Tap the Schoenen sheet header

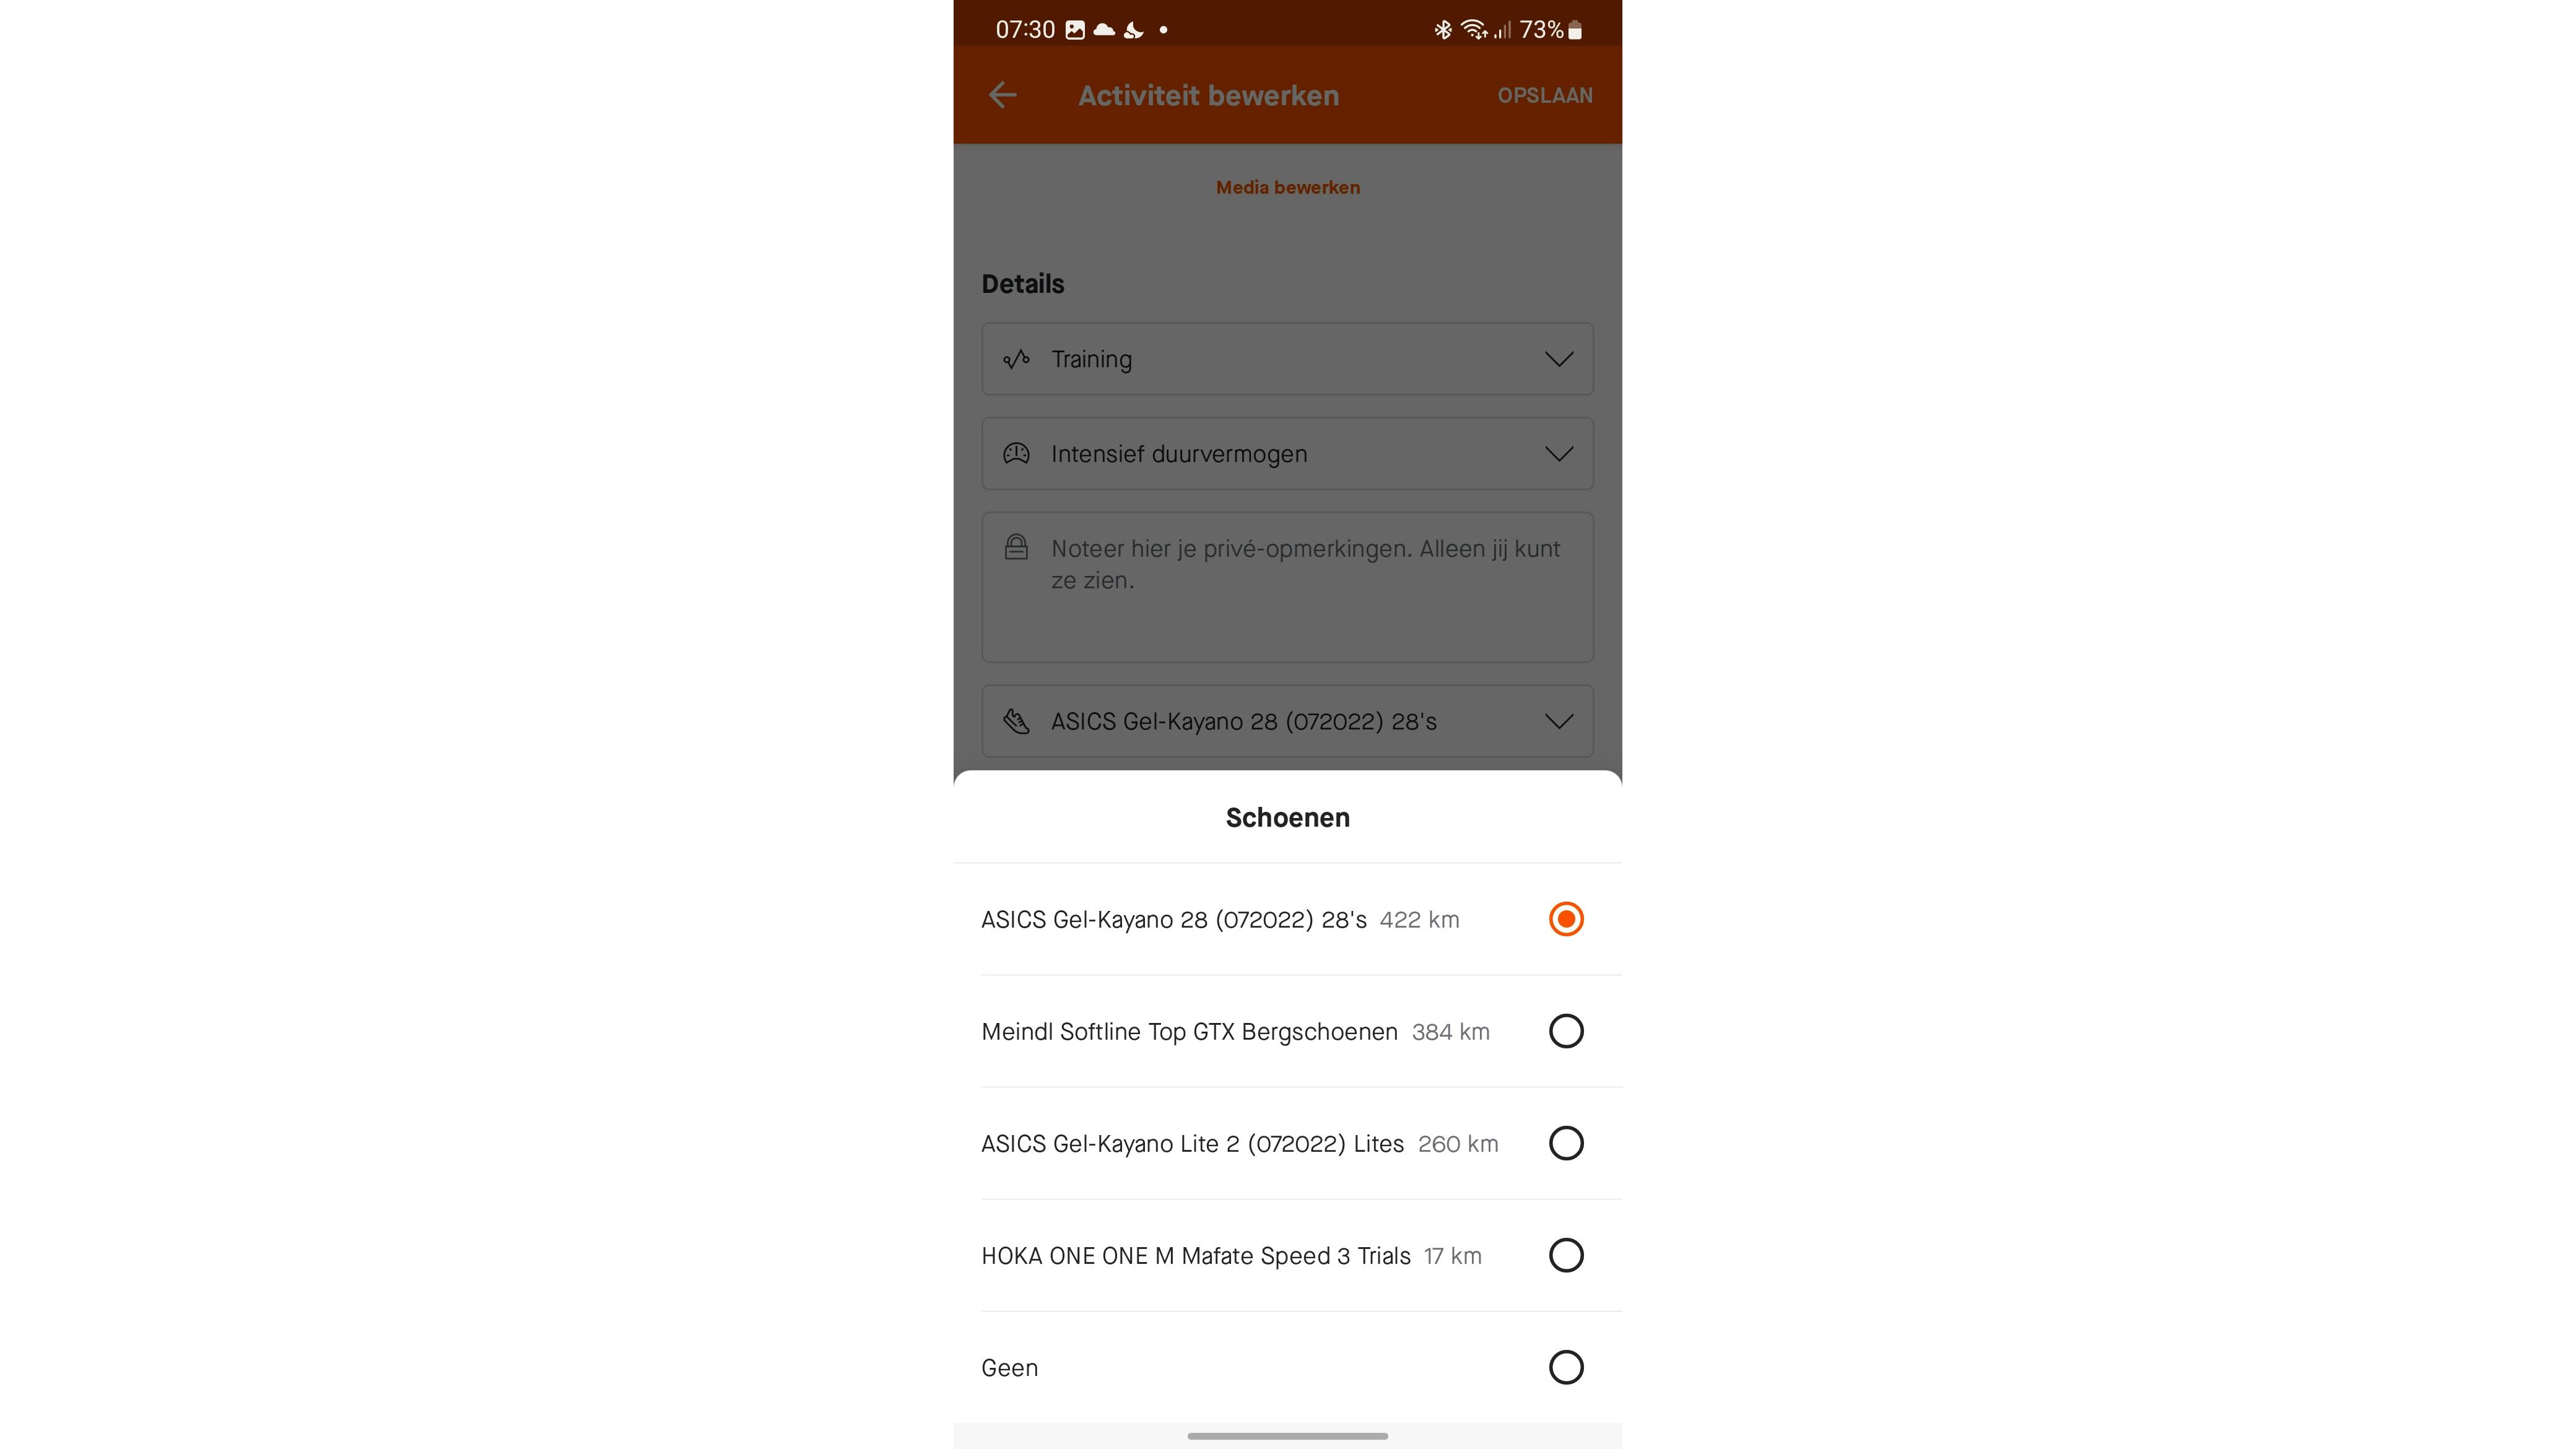click(1287, 817)
